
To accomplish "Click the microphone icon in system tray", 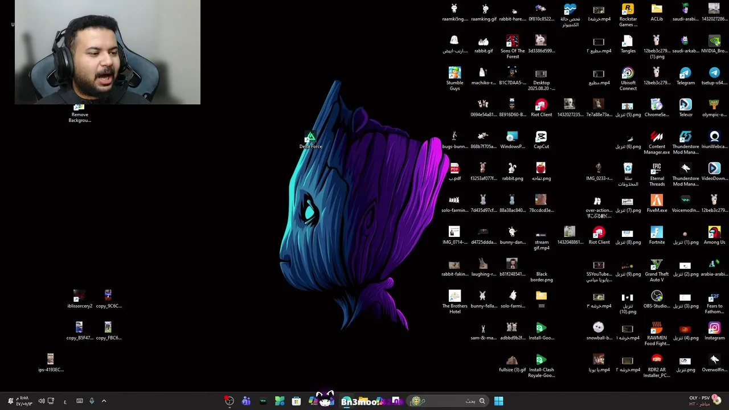I will point(92,401).
